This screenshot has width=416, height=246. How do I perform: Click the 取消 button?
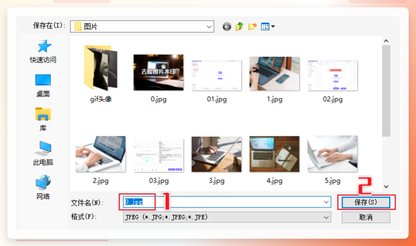click(x=366, y=217)
